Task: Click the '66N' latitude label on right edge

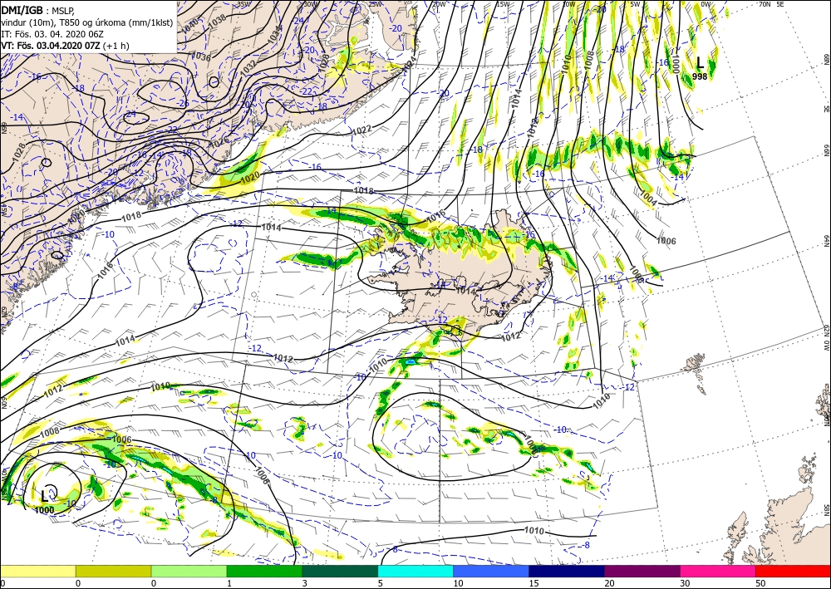Action: 826,151
